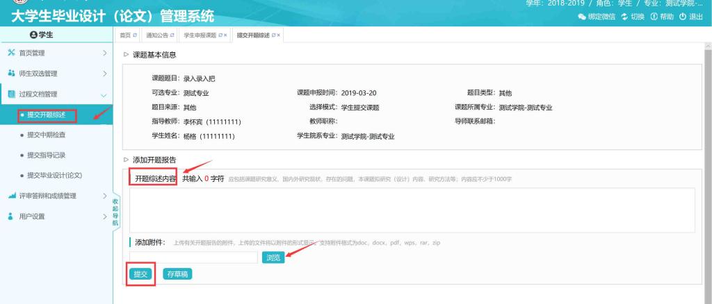
Task: Close the 提交开题综述 tab with its x
Action: 279,35
